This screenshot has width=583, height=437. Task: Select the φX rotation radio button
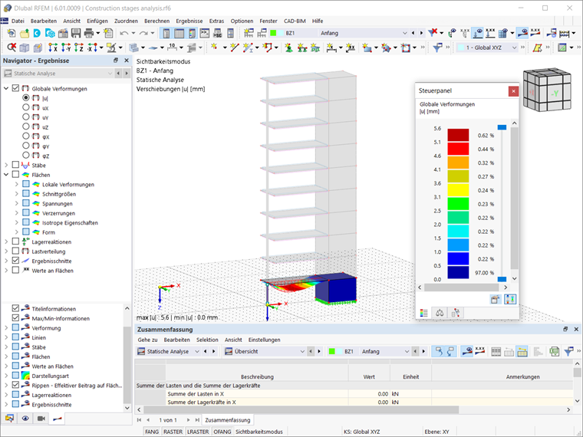click(x=25, y=136)
